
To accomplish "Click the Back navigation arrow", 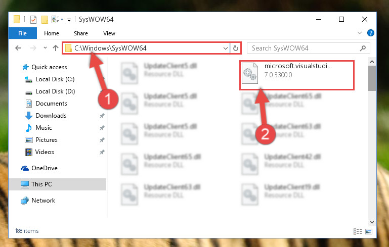I will 18,48.
